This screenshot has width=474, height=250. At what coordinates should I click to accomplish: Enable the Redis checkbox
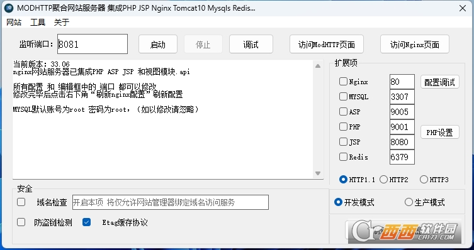coord(343,157)
